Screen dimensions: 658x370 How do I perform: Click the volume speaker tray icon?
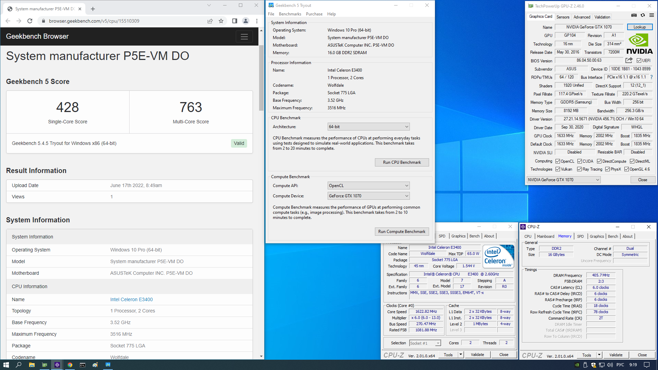coord(610,365)
